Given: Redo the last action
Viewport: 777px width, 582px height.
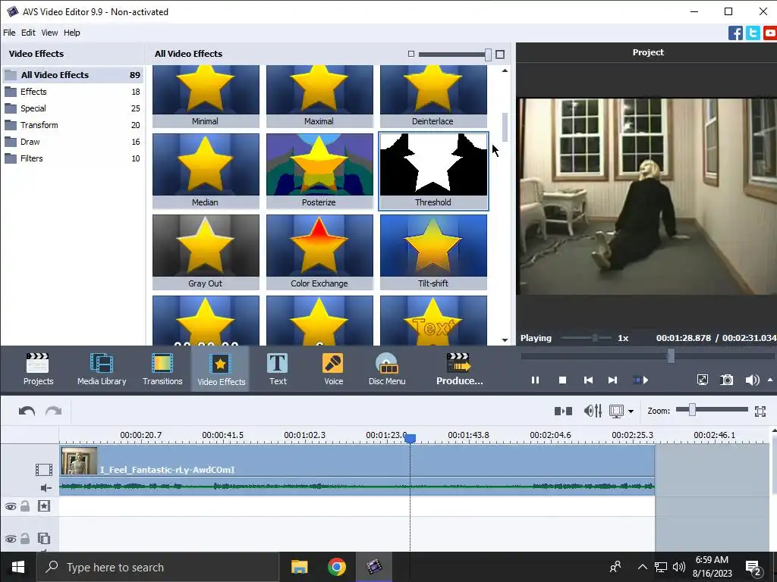Looking at the screenshot, I should pos(54,411).
